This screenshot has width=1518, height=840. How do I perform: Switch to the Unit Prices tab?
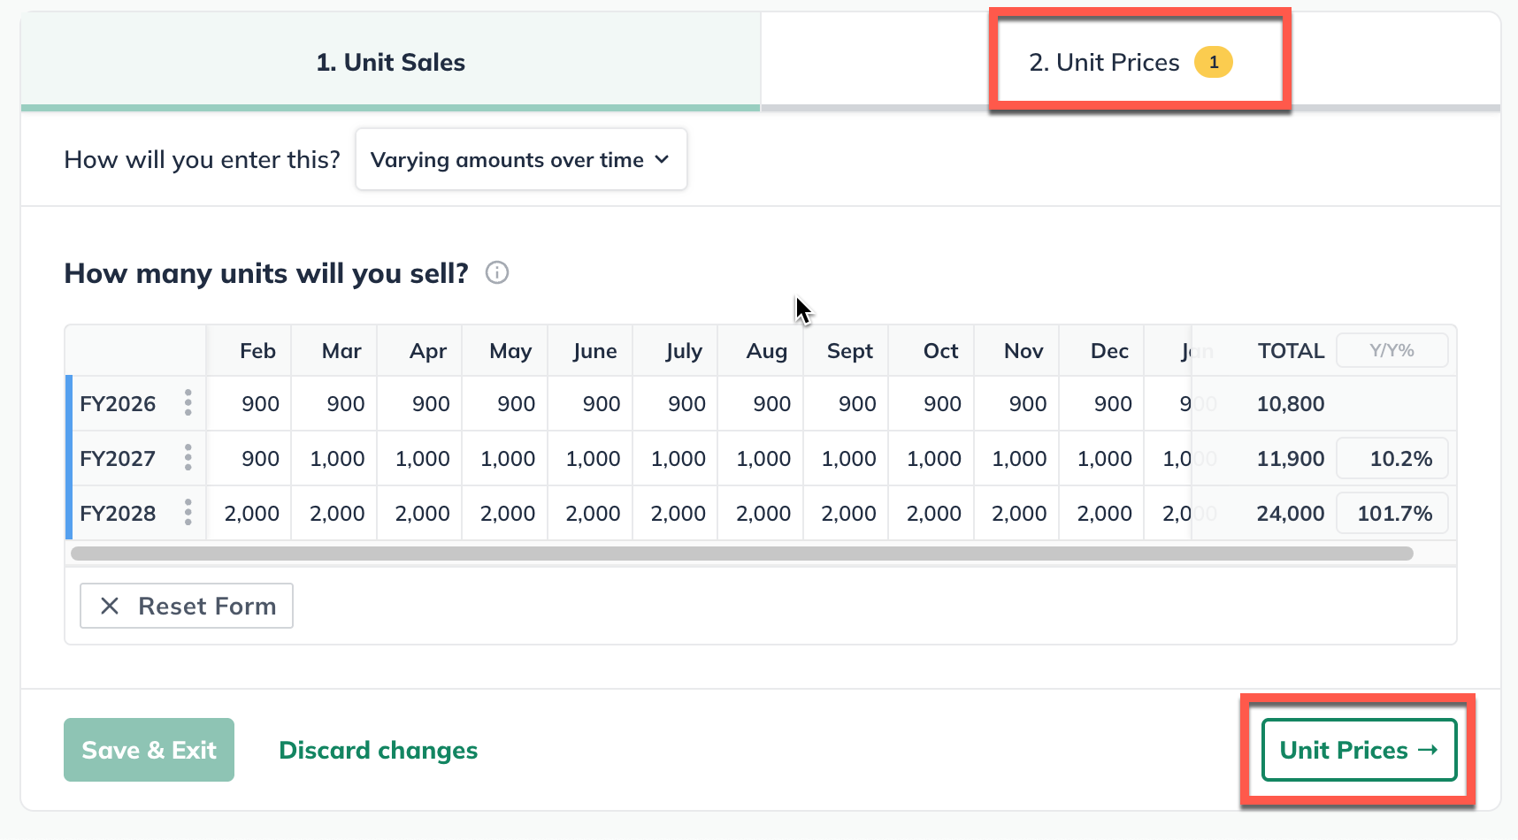pos(1104,62)
